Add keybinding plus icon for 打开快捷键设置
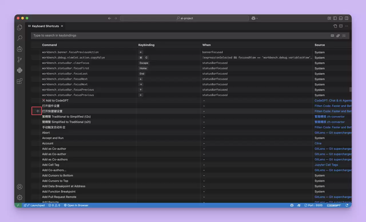The height and width of the screenshot is (222, 366). [37, 111]
